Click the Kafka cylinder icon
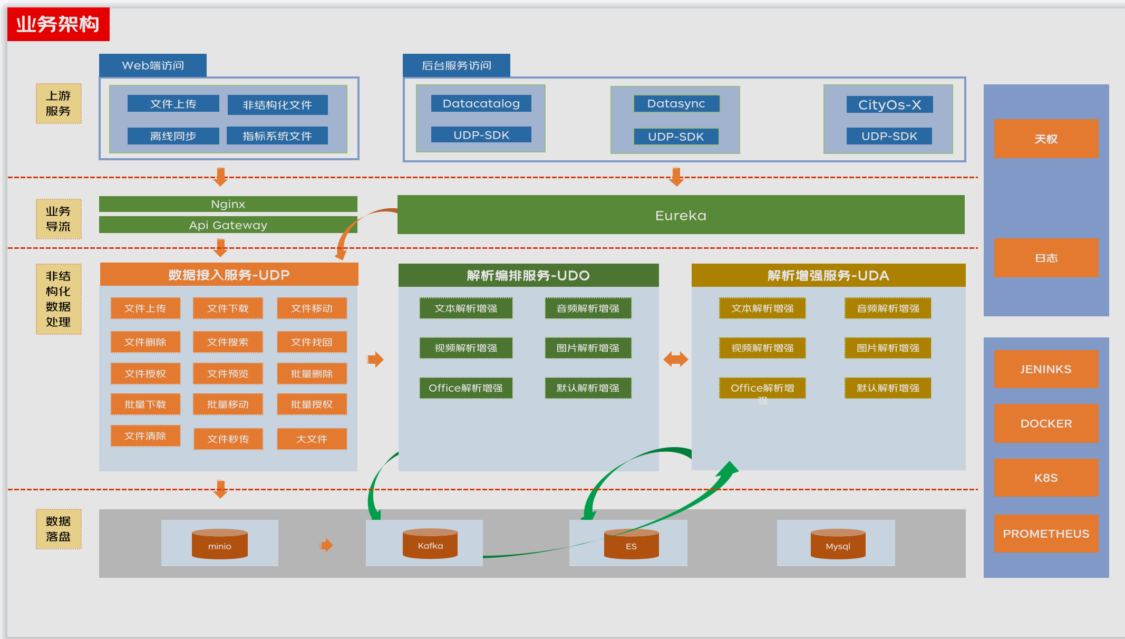This screenshot has height=639, width=1125. pyautogui.click(x=430, y=543)
